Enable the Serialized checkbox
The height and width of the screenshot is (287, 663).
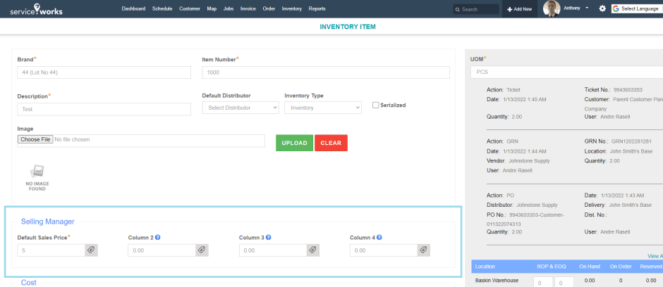click(x=376, y=106)
